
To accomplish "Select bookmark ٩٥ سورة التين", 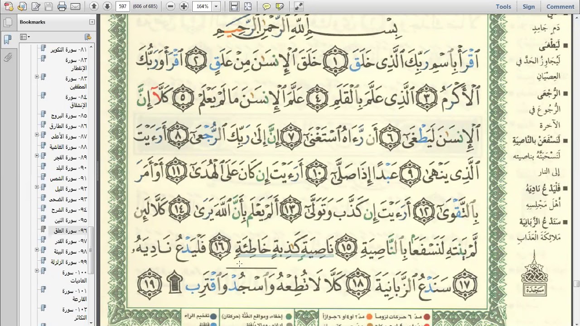I will click(x=70, y=220).
